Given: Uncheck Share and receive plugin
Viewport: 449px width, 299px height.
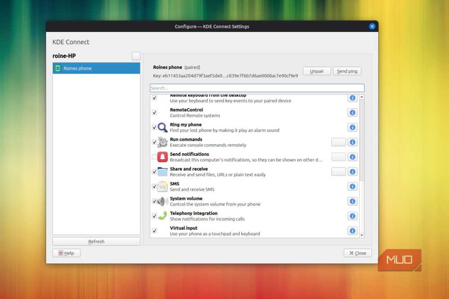Looking at the screenshot, I should [154, 172].
